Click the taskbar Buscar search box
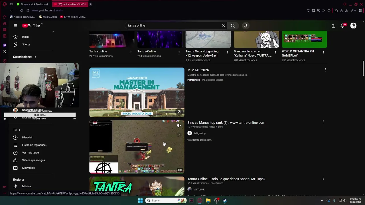Viewport: 365px width, 205px height. coord(166,200)
